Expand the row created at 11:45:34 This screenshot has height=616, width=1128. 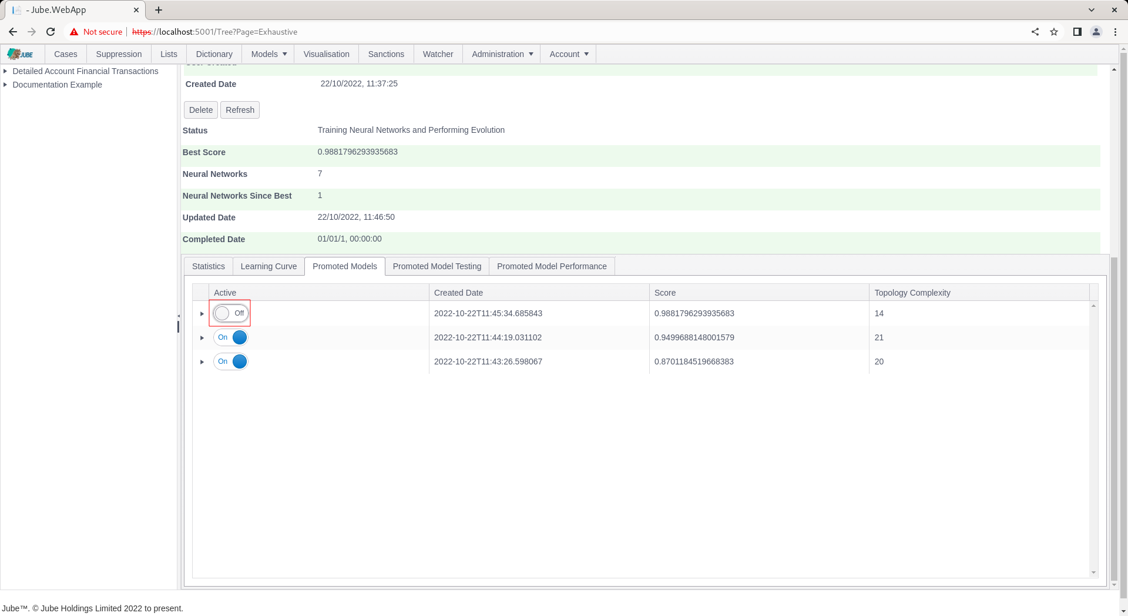pyautogui.click(x=202, y=314)
